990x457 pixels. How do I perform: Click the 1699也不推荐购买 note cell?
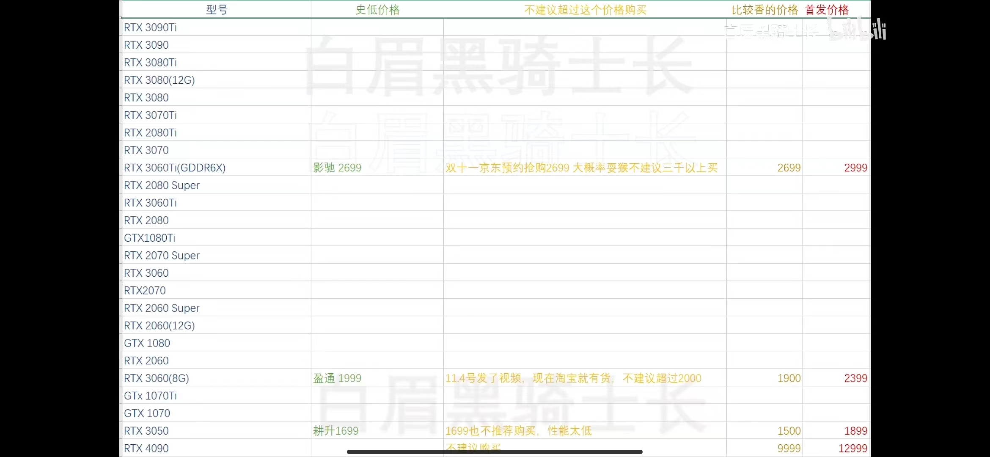tap(518, 431)
